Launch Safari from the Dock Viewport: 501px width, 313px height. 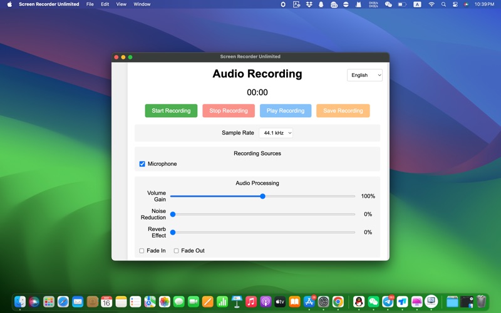[x=63, y=302]
